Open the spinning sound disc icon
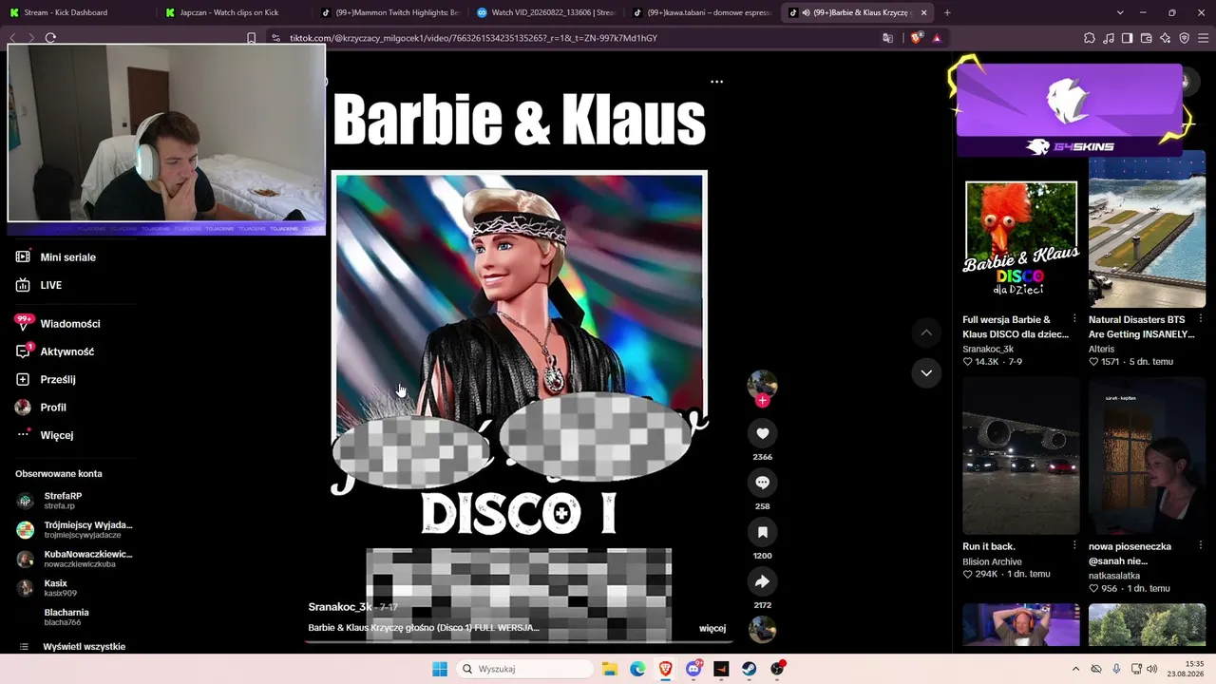 762,629
